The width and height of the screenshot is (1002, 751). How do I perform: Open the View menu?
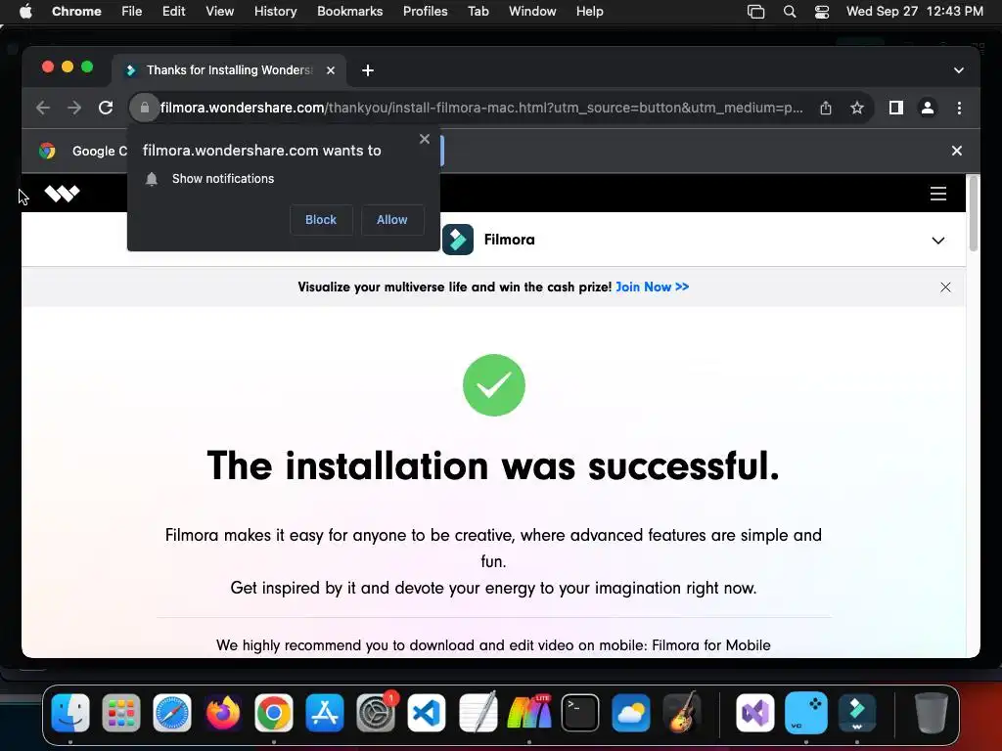219,12
